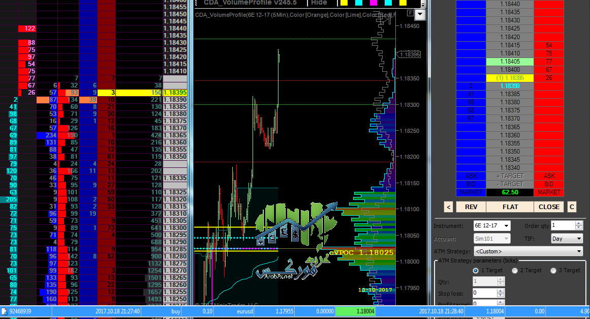Decrease Order qty with down arrow
Image resolution: width=590 pixels, height=319 pixels.
579,228
